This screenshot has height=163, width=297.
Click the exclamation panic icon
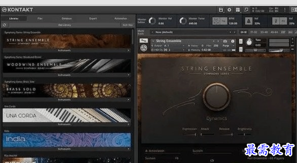click(285, 10)
